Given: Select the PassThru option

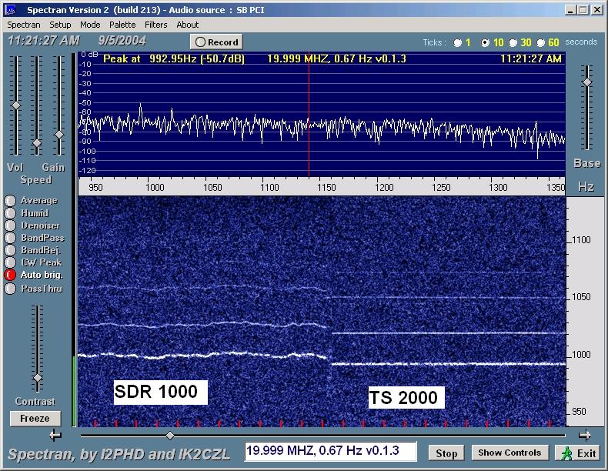Looking at the screenshot, I should coord(10,289).
